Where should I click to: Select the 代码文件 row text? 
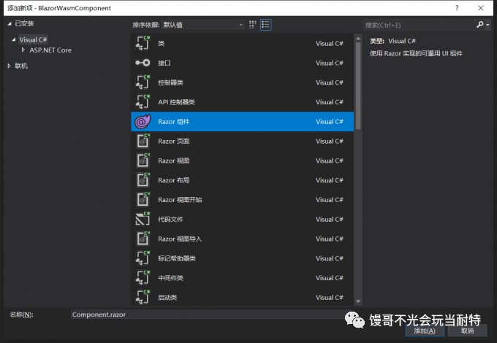point(170,219)
